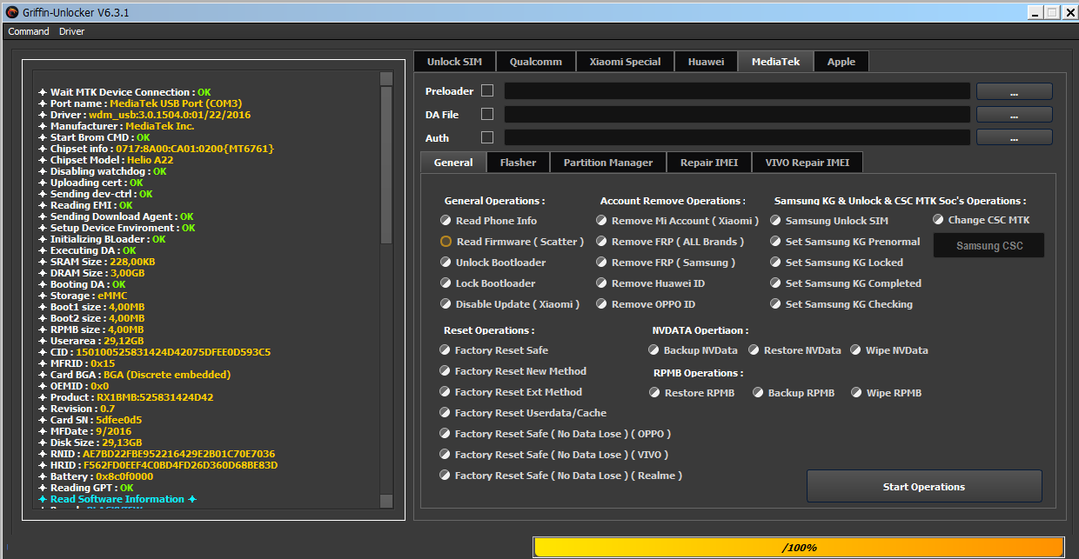
Task: Choose Factory Reset Userdata/Cache
Action: 523,413
